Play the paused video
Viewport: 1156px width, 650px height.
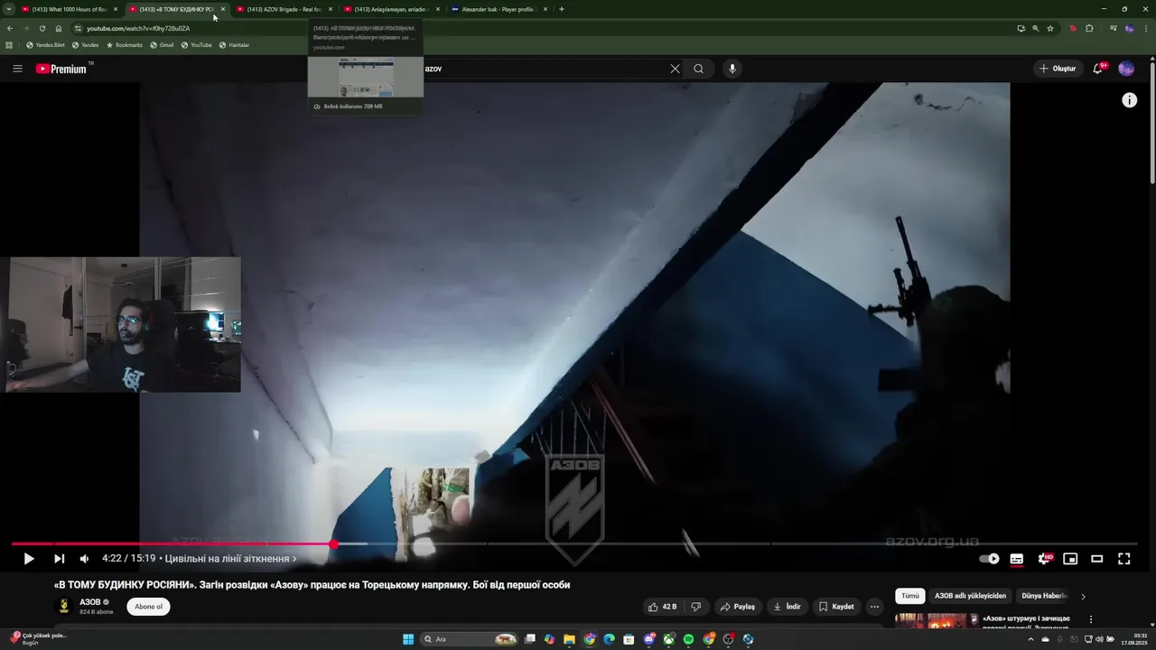(29, 559)
